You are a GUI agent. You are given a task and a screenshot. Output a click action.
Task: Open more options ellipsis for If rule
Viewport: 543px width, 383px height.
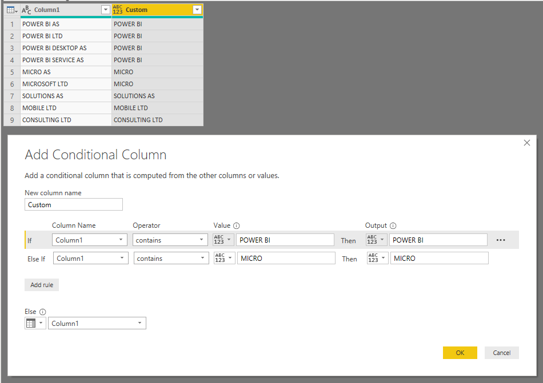coord(501,240)
